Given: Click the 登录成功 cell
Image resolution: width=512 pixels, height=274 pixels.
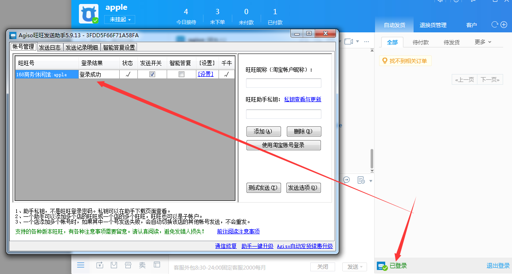Looking at the screenshot, I should coord(99,74).
